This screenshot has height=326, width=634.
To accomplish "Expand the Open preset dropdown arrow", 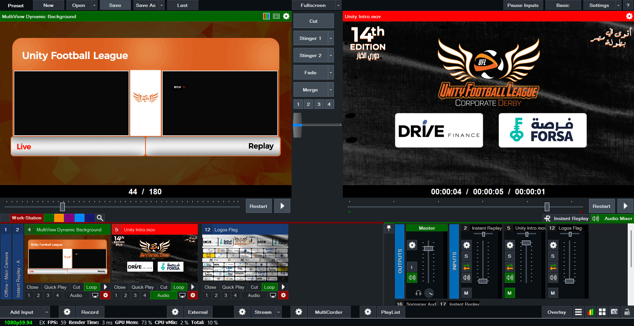I will coord(95,5).
